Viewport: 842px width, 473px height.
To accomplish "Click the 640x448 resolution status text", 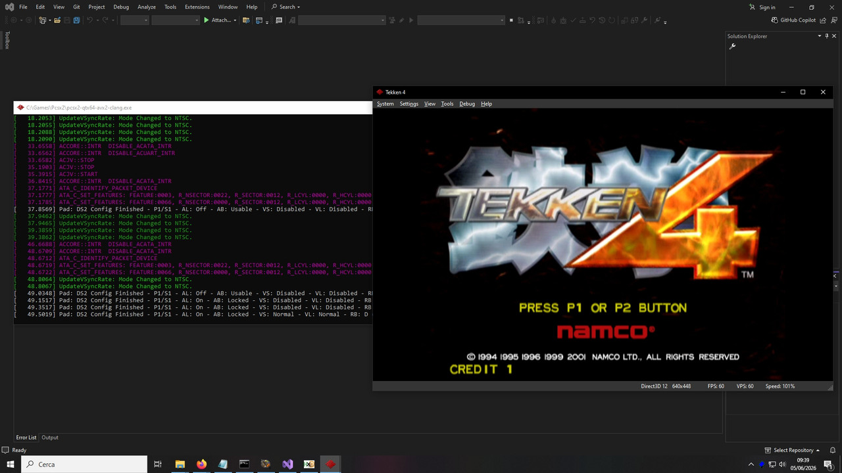I will (681, 386).
